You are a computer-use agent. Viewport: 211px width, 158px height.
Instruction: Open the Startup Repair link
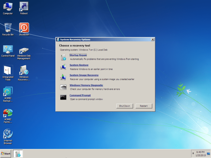pos(78,55)
